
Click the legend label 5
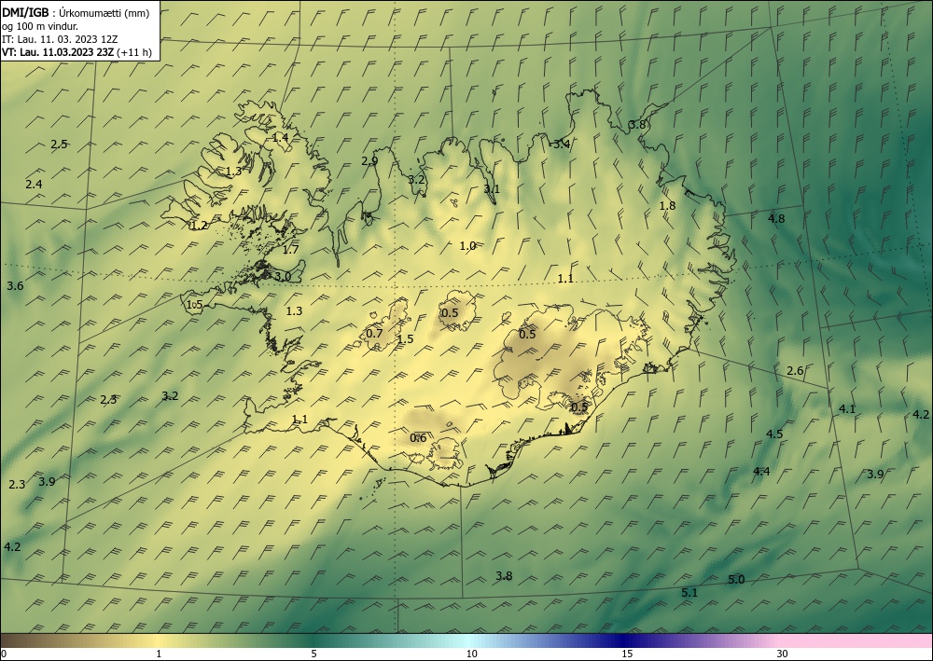(313, 654)
